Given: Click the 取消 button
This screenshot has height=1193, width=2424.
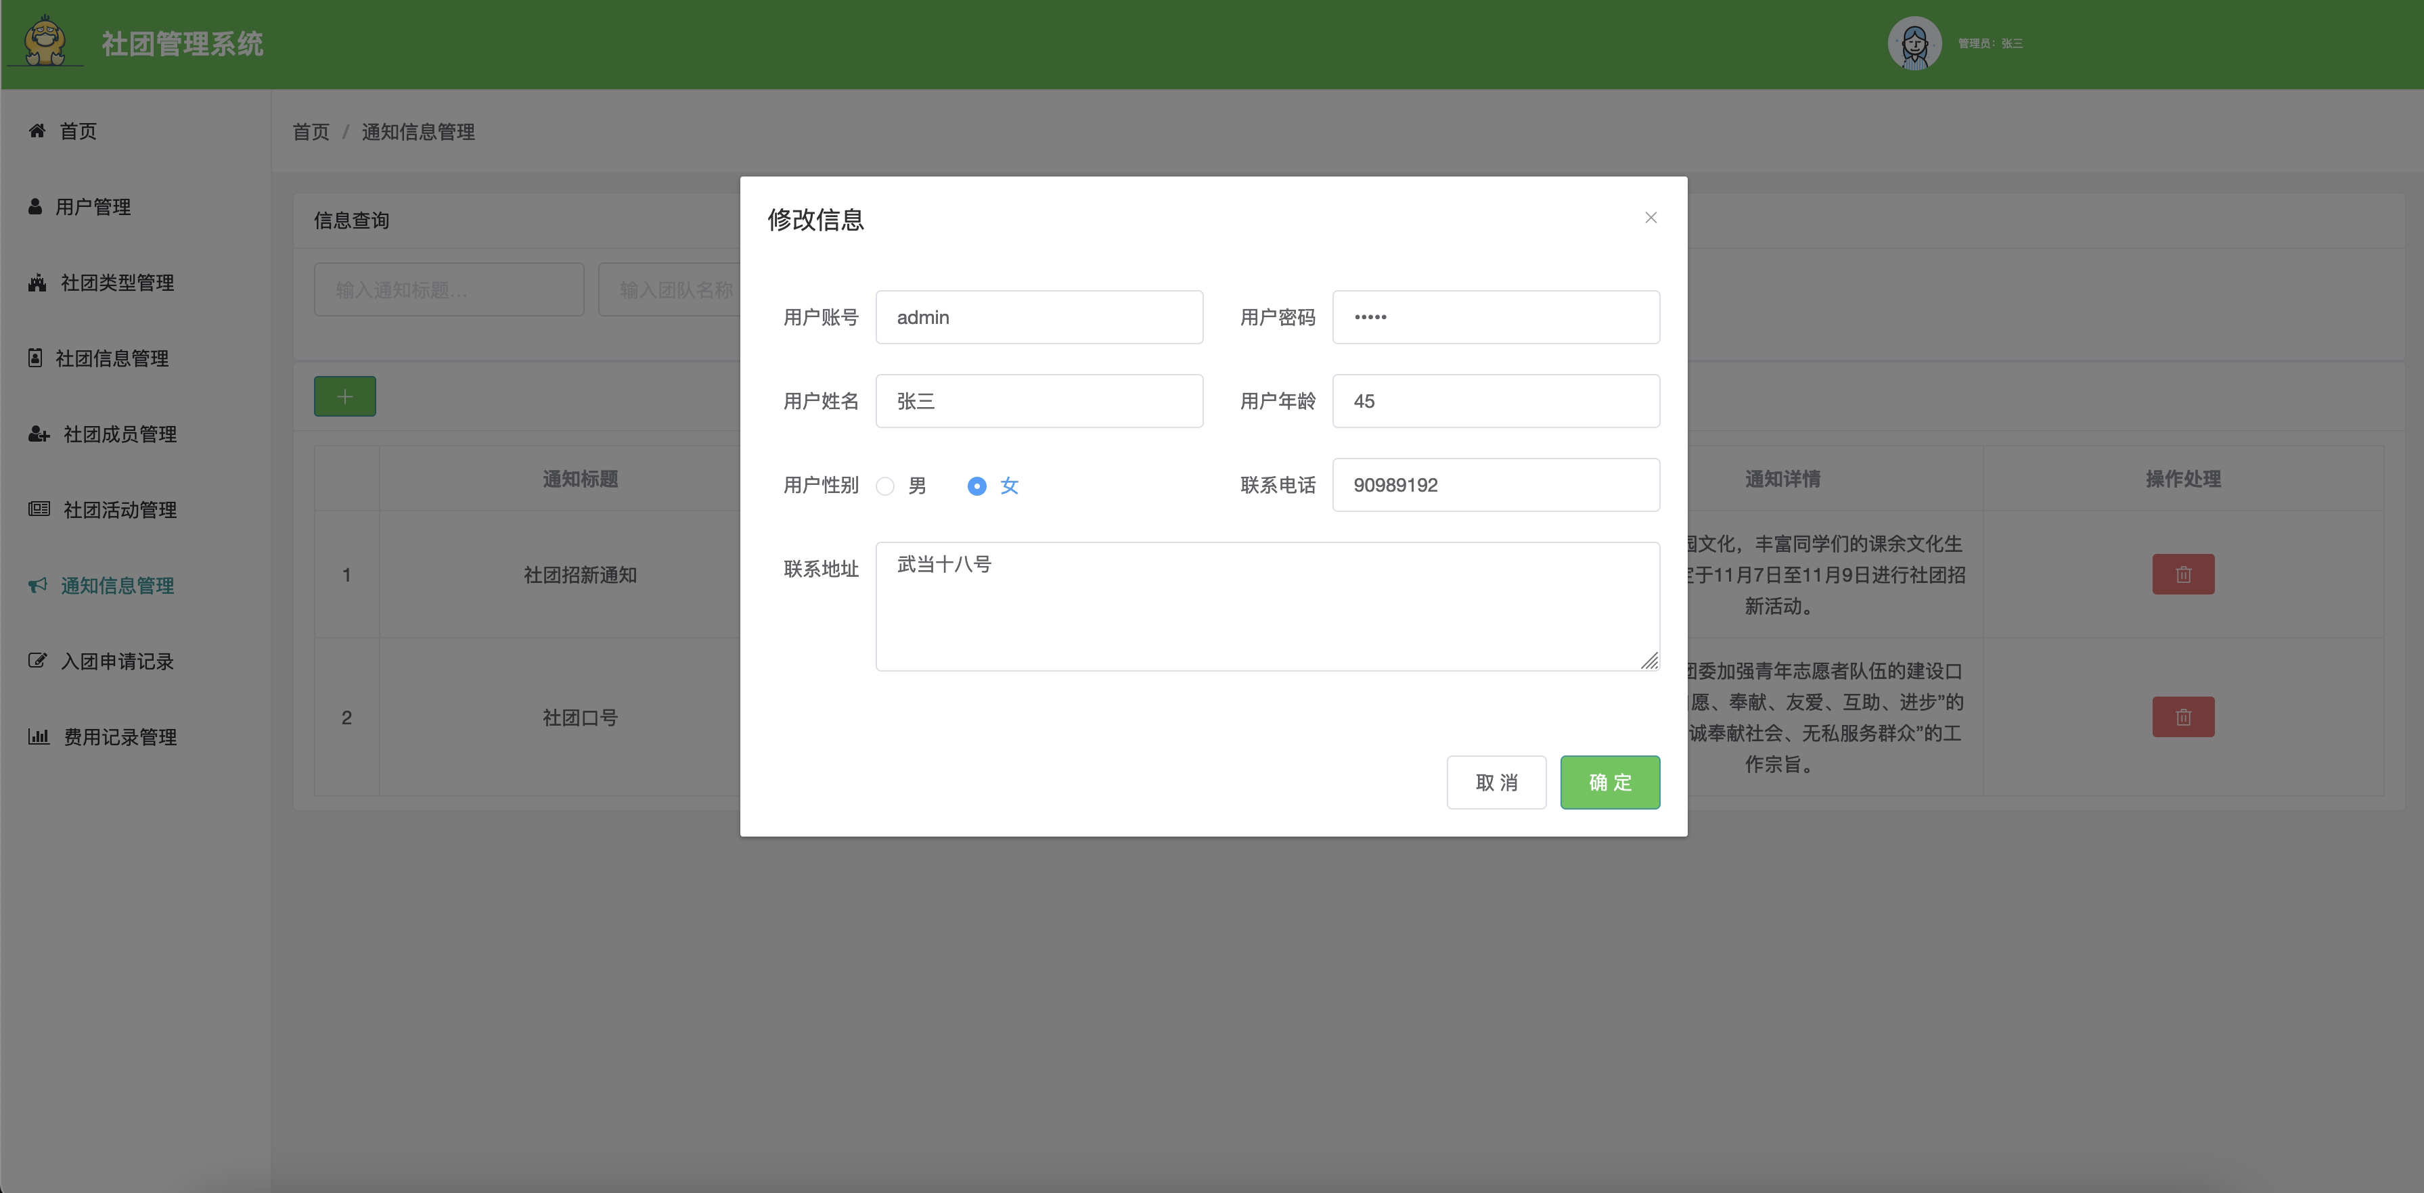Looking at the screenshot, I should click(x=1496, y=782).
